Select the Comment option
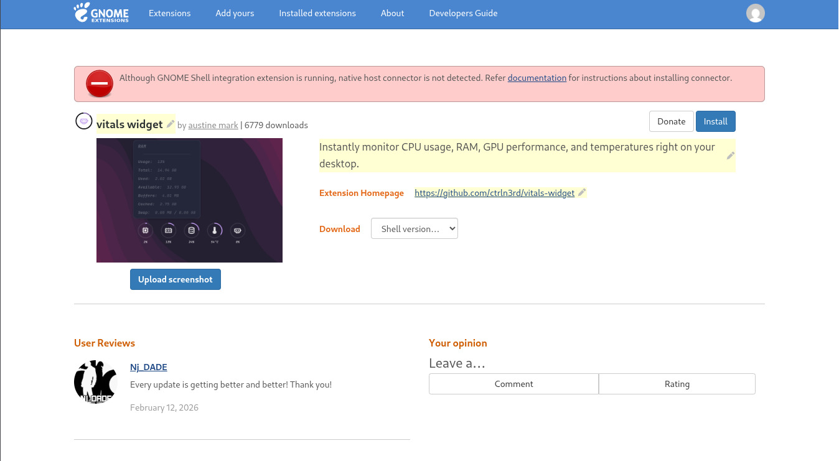 pos(513,384)
